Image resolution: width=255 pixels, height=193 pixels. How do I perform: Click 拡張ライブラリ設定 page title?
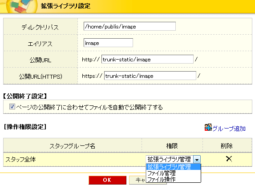pyautogui.click(x=65, y=6)
